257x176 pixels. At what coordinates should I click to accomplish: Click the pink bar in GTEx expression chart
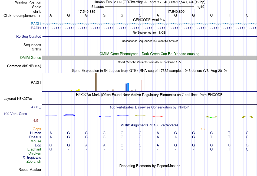click(x=141, y=86)
